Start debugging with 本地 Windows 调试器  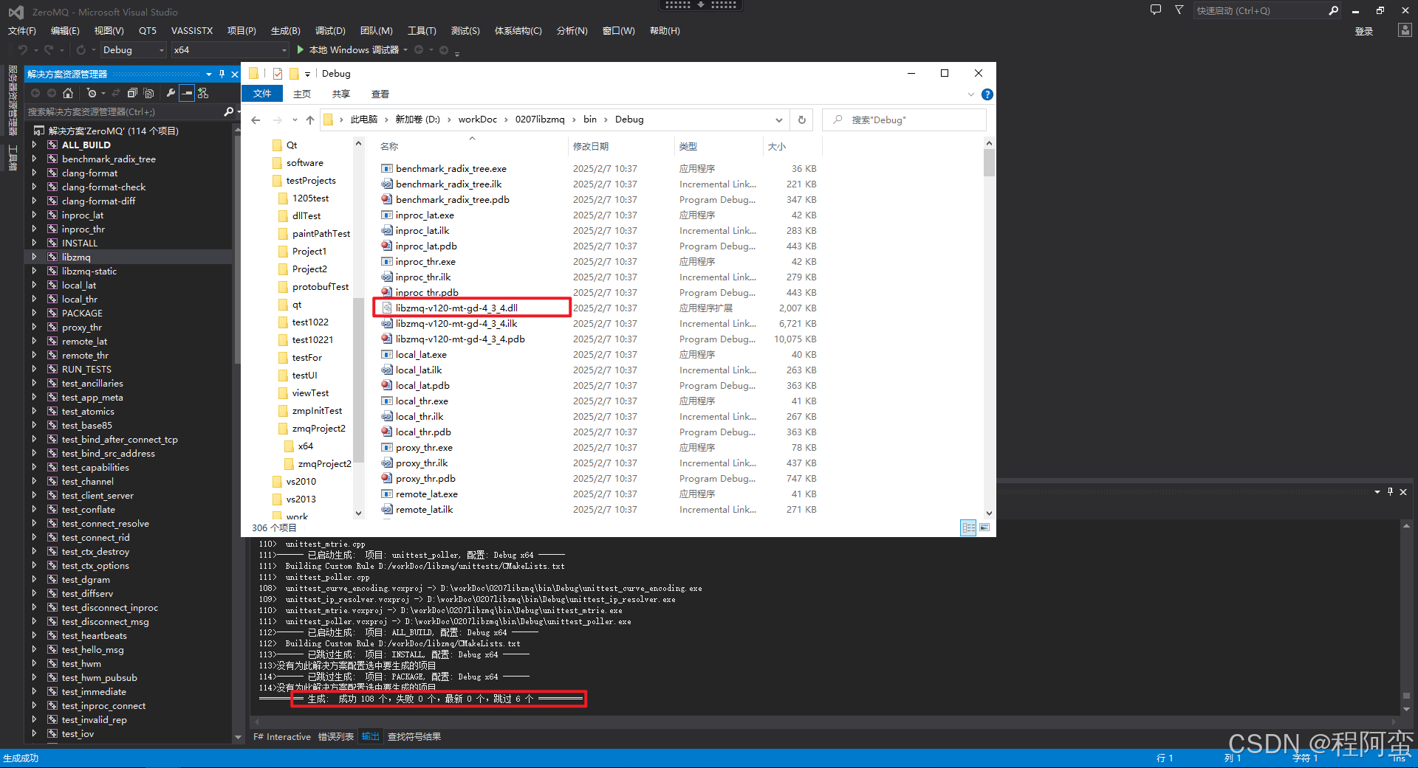354,49
